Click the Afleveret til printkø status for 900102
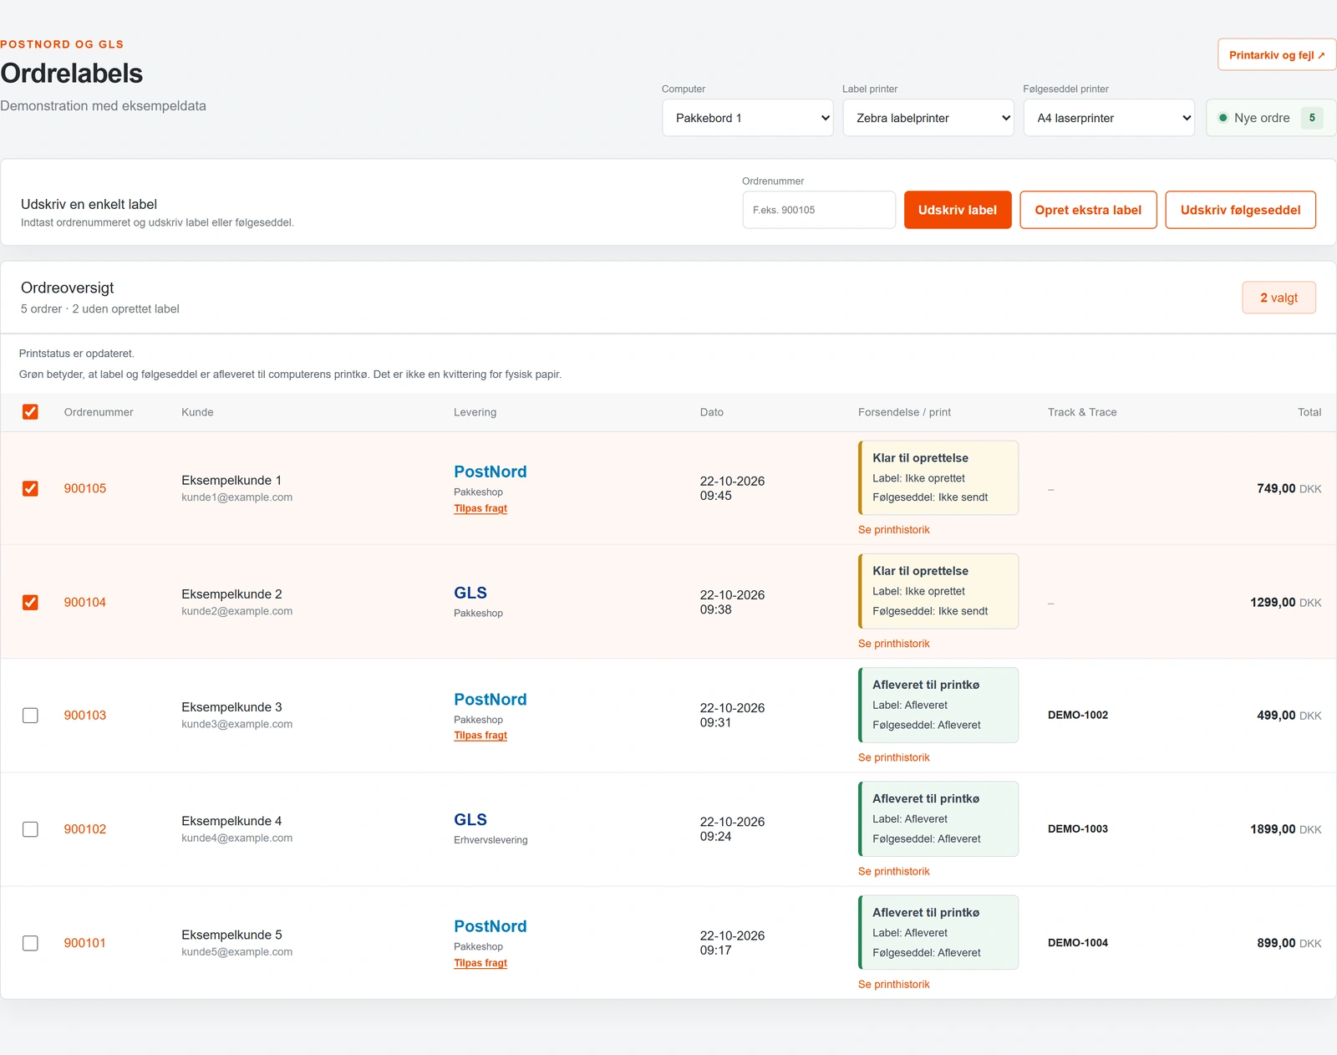1337x1055 pixels. click(x=938, y=819)
